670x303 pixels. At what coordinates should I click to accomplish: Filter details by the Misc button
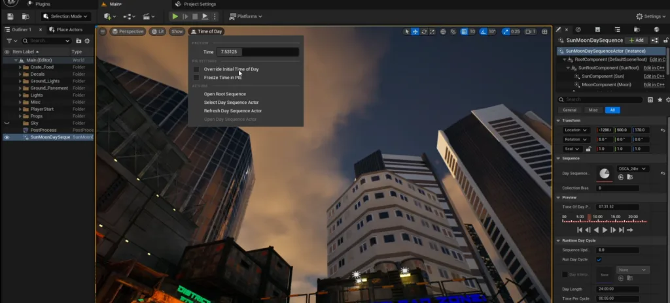[593, 110]
